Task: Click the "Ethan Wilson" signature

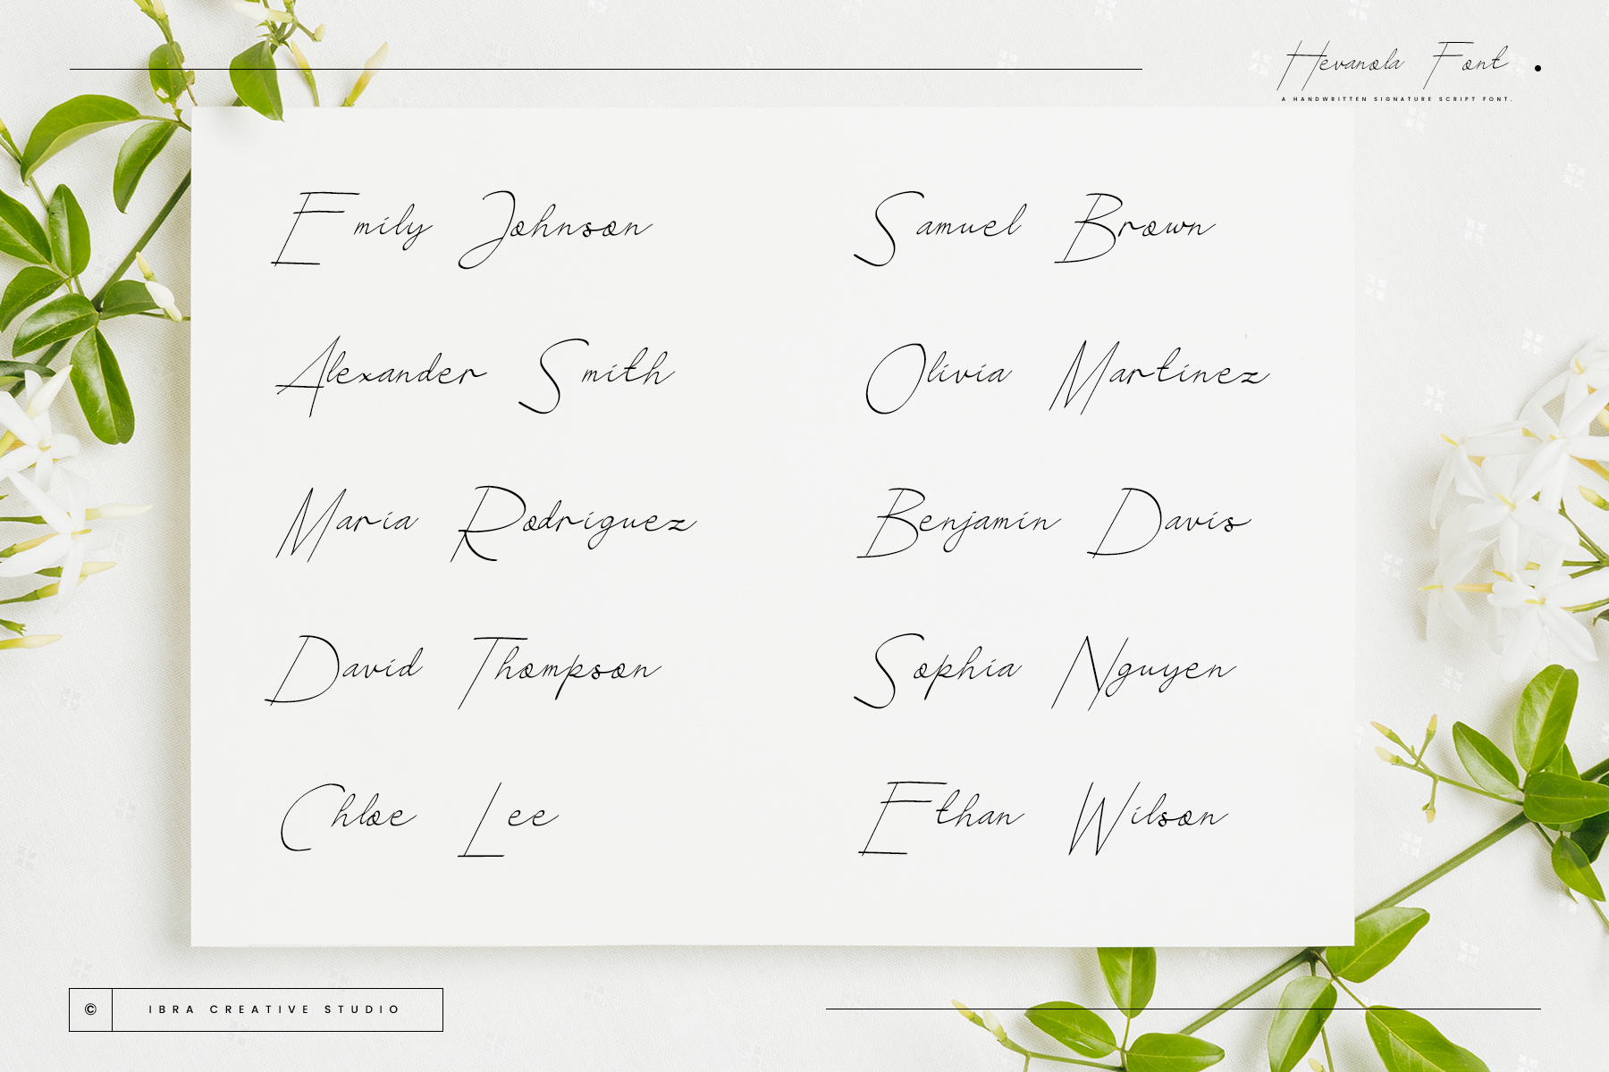Action: [x=1043, y=818]
